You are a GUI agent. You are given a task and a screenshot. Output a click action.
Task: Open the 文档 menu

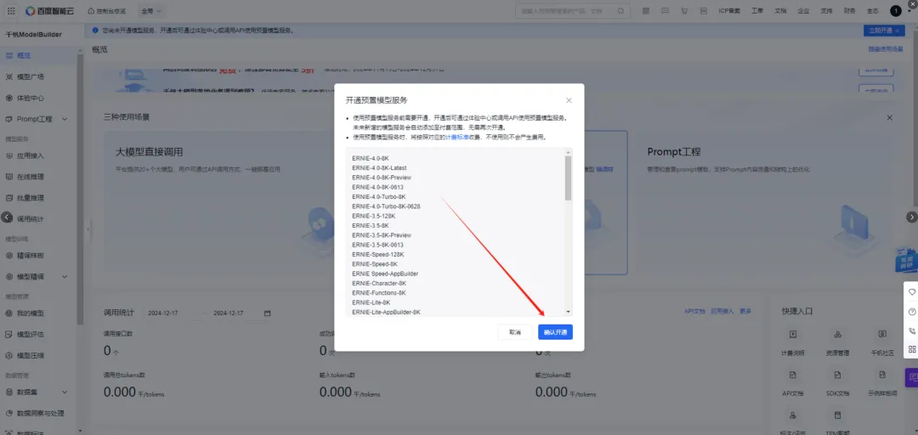(780, 11)
